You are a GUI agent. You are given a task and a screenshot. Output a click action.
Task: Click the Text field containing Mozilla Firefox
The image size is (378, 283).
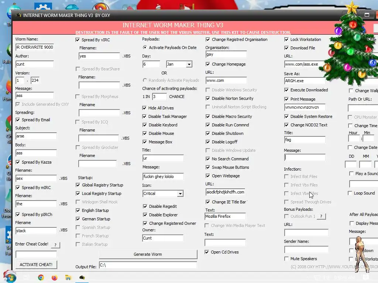[225, 216]
